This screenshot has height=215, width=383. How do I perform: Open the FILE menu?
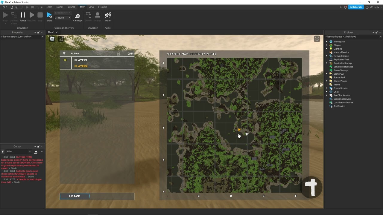[4, 7]
